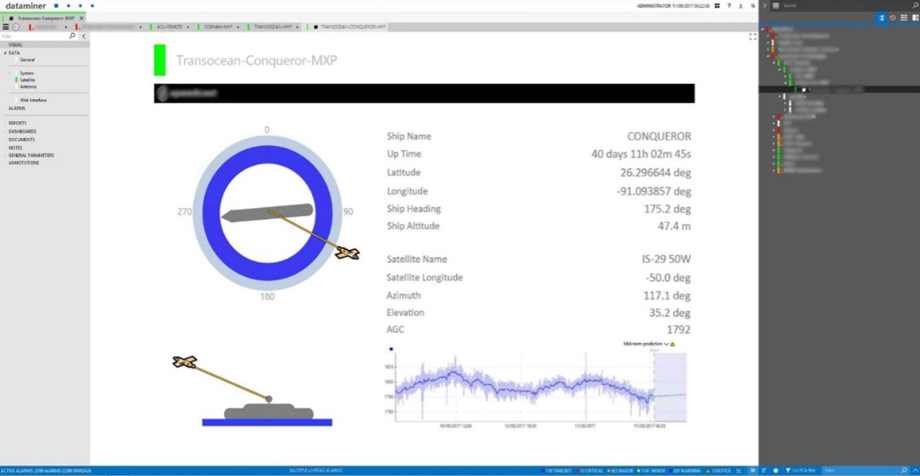Click the ACTIVE ALARMS status text
The width and height of the screenshot is (920, 476).
[46, 471]
